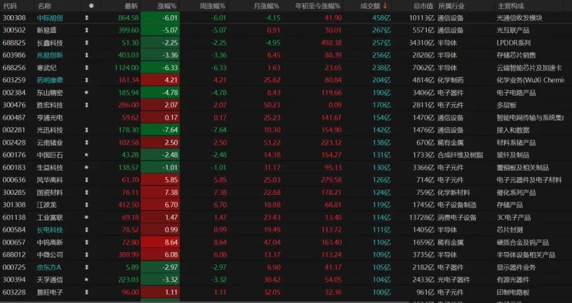Sort by the 周涨幅% column header
Viewport: 572px width, 303px height.
[x=212, y=6]
